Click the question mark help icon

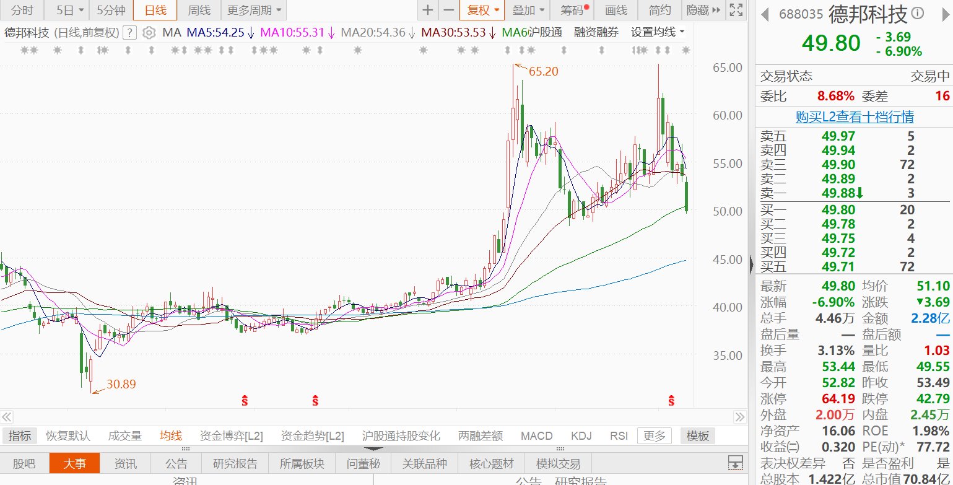click(129, 33)
